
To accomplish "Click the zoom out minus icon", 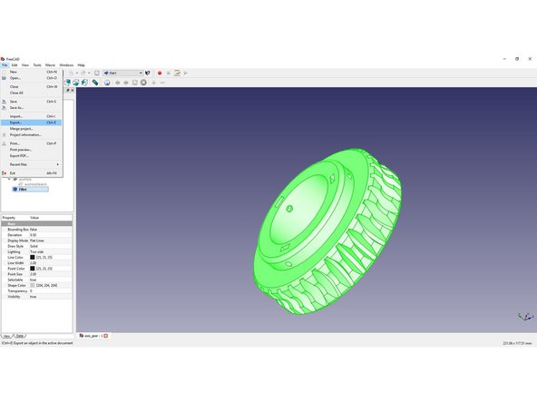I will [162, 83].
